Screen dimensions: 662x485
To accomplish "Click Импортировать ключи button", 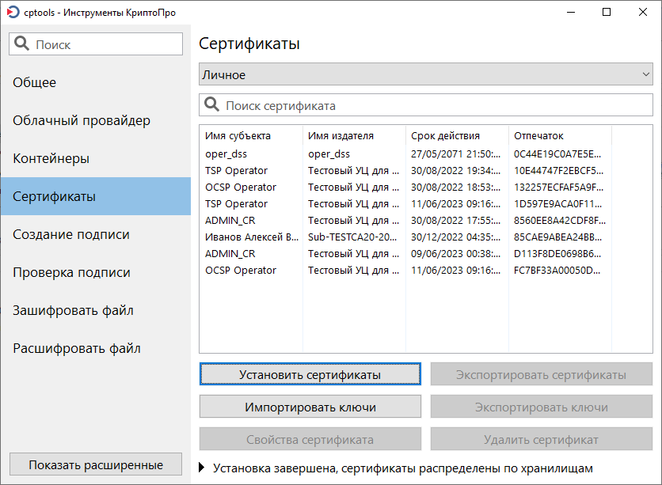I will [x=310, y=407].
